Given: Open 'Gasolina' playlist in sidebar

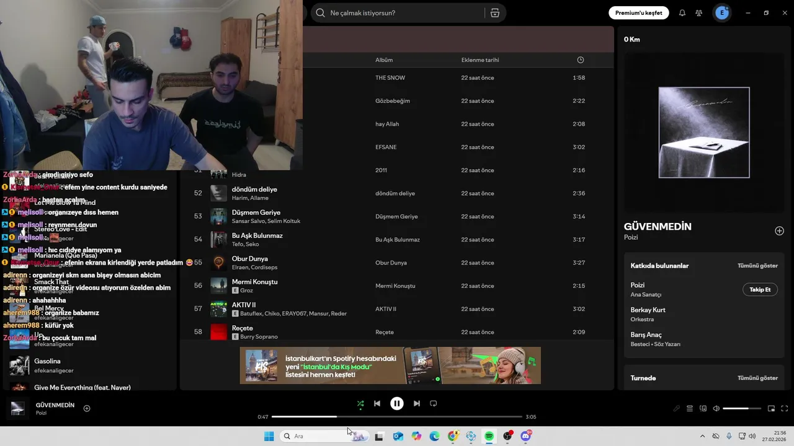Looking at the screenshot, I should click(x=47, y=361).
